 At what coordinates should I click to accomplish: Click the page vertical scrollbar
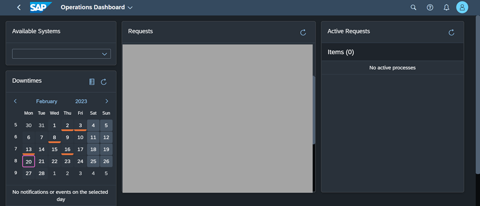tap(478, 95)
